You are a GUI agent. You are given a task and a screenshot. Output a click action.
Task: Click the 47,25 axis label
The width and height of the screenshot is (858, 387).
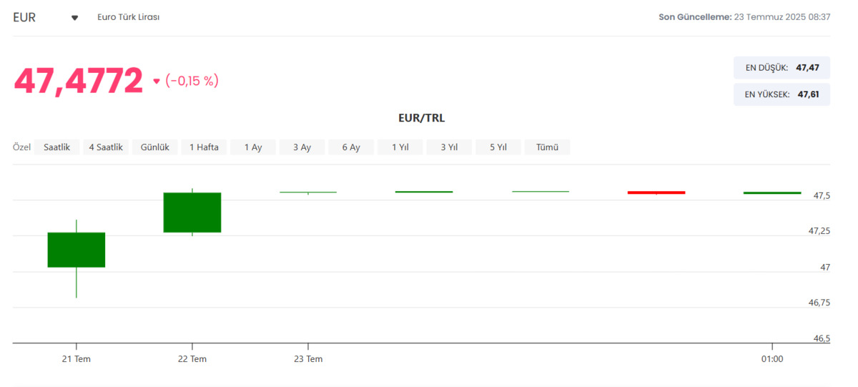(819, 231)
